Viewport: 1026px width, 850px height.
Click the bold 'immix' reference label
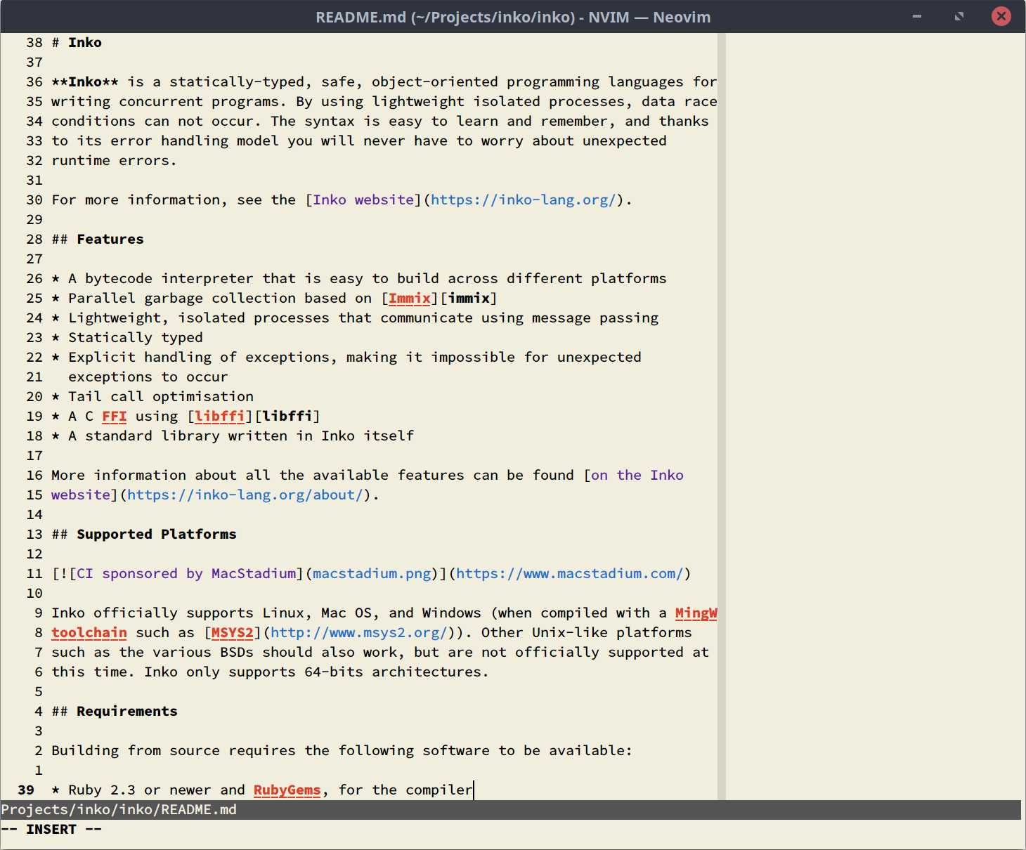click(x=469, y=298)
